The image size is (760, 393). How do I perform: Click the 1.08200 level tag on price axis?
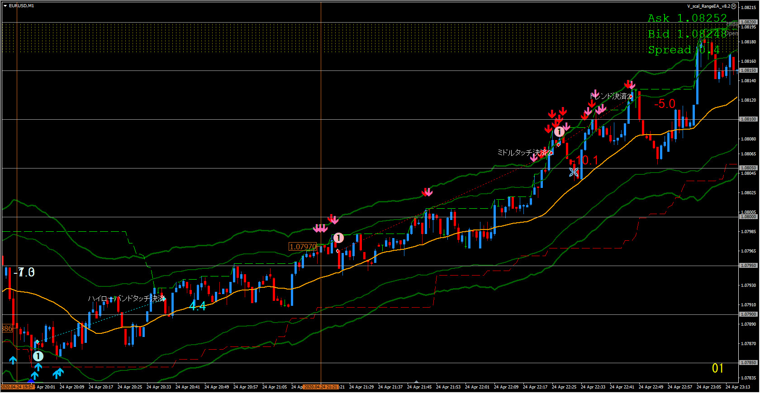[748, 22]
